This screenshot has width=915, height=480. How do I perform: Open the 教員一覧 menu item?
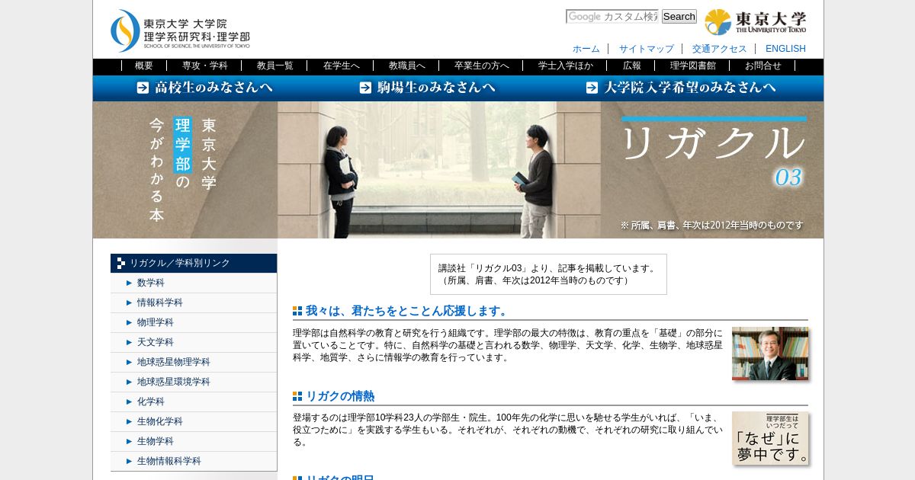point(275,66)
